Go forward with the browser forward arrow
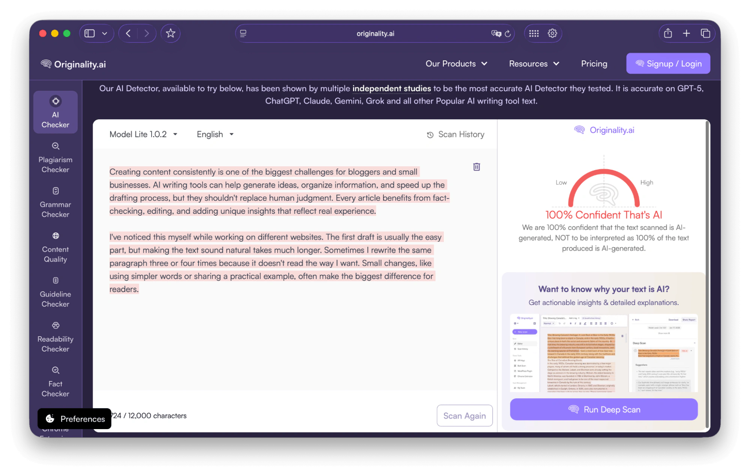 coord(146,33)
